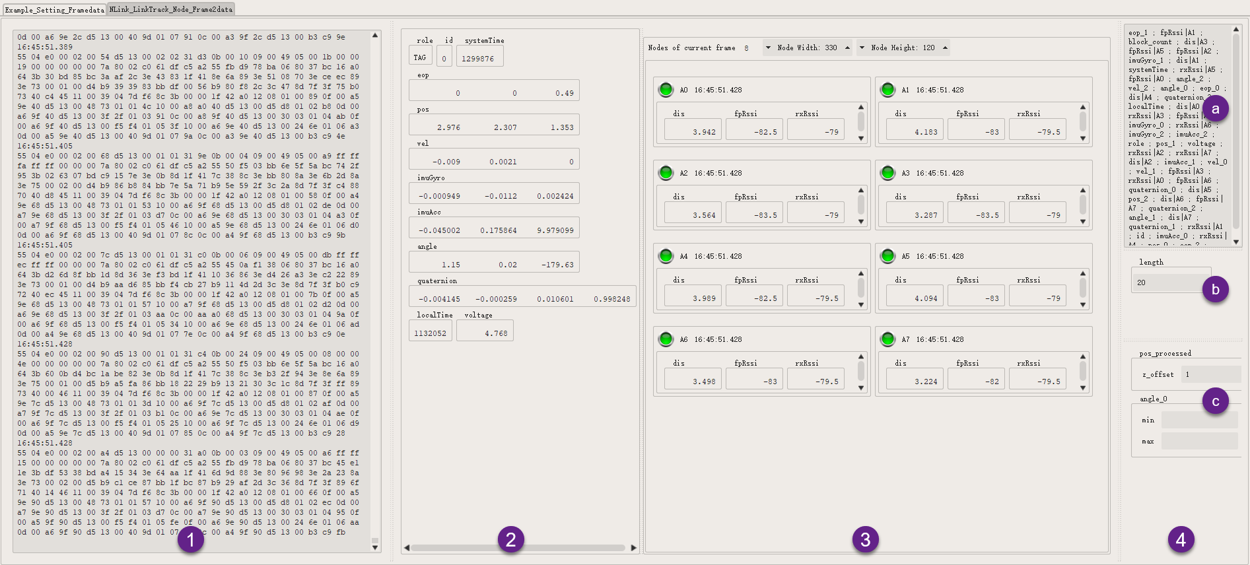The width and height of the screenshot is (1250, 565).
Task: Click the systemTime field 1299876
Action: point(480,57)
